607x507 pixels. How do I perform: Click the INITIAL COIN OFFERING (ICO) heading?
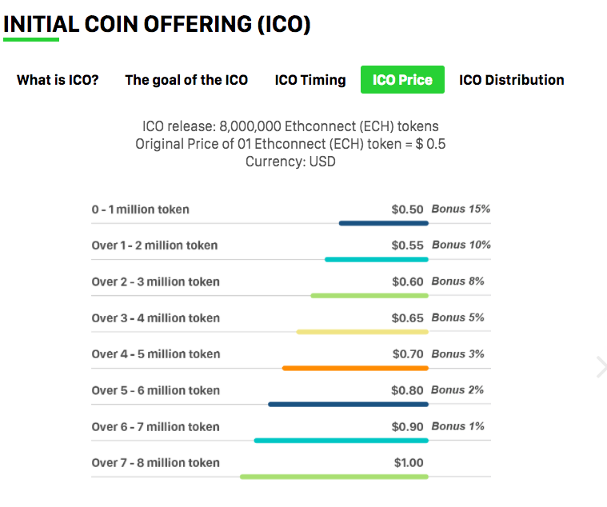[157, 24]
